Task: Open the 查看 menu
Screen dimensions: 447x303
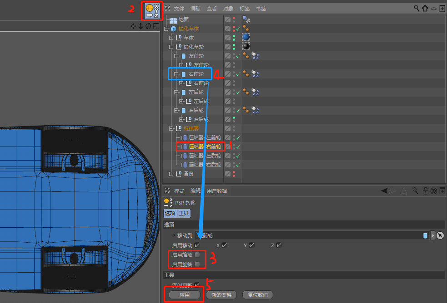Action: (212, 9)
